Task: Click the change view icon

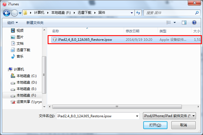Action: click(x=168, y=22)
